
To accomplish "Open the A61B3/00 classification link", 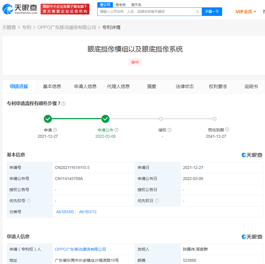I will pyautogui.click(x=65, y=212).
